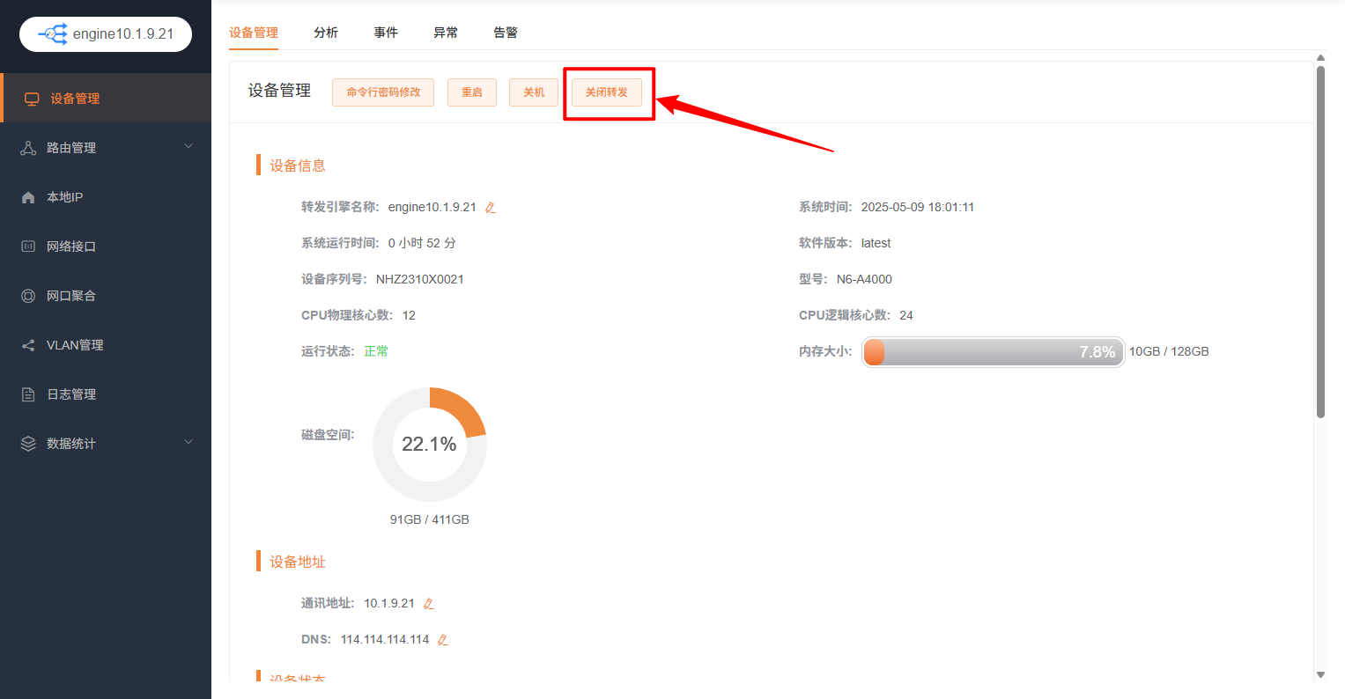
Task: Edit the DNS address via pencil icon
Action: (x=441, y=639)
